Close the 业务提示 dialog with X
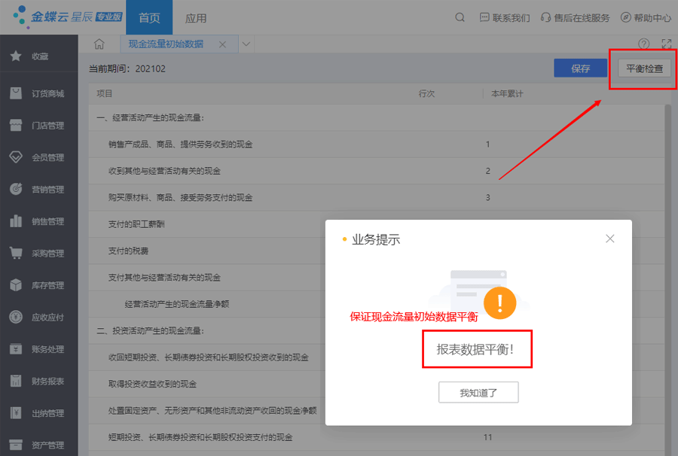 (609, 239)
